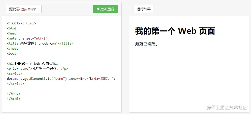The width and height of the screenshot is (251, 114).
Task: Click the opening <script> tag line
Action: (x=15, y=74)
